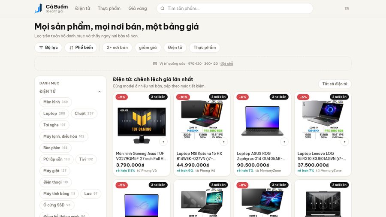Click the 3.790.000đ price
Viewport: 386px width, 217px height.
point(130,165)
